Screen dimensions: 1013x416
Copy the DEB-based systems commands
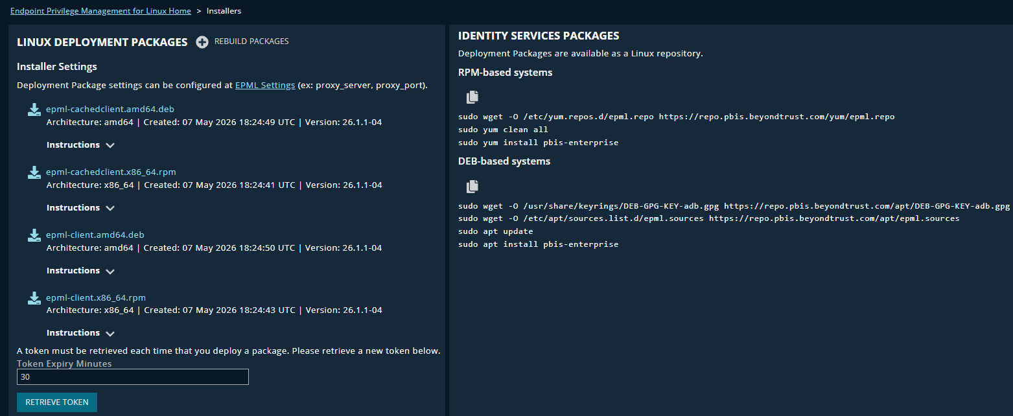click(x=472, y=187)
